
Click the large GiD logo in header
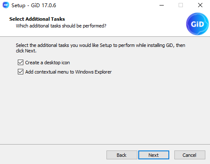click(x=197, y=24)
